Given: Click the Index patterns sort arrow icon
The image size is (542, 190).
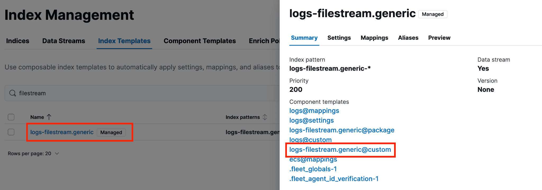Looking at the screenshot, I should 265,117.
